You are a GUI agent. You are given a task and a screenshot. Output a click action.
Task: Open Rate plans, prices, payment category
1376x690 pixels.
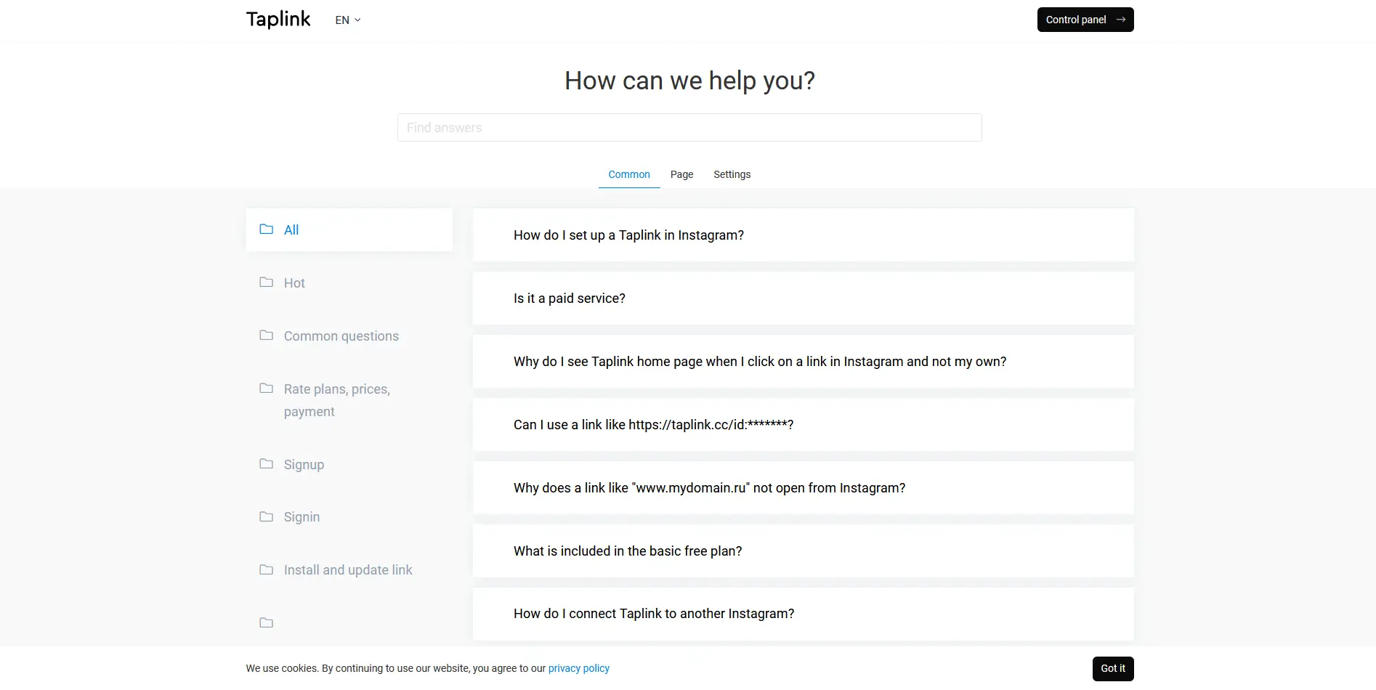[337, 400]
